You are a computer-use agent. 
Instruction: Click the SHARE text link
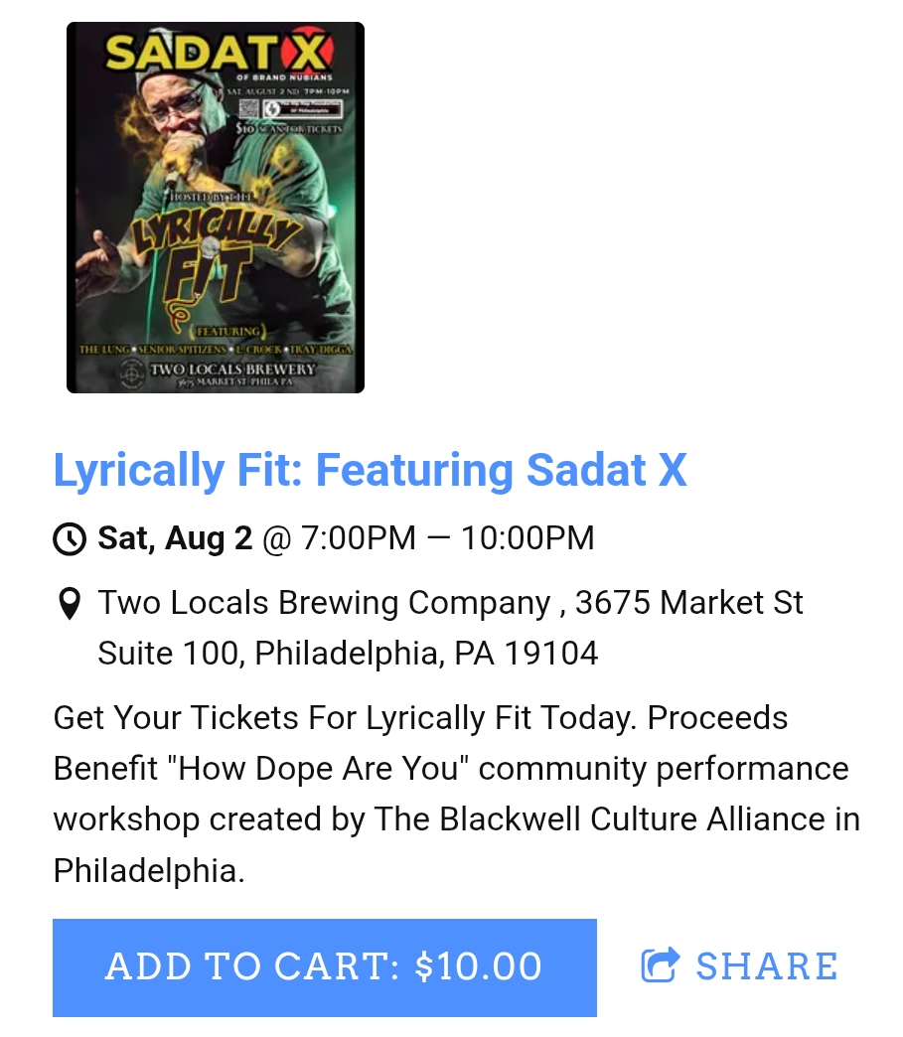tap(767, 966)
